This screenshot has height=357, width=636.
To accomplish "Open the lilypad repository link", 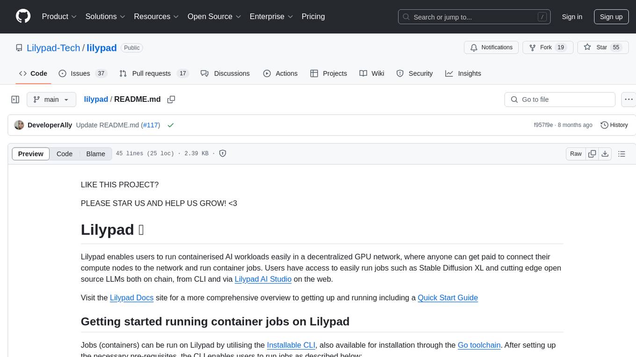I will [101, 48].
